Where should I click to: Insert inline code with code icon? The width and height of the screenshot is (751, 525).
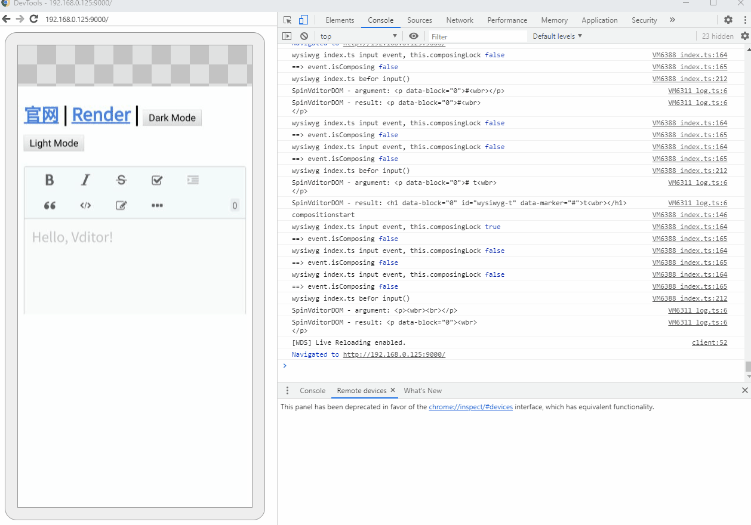tap(85, 205)
